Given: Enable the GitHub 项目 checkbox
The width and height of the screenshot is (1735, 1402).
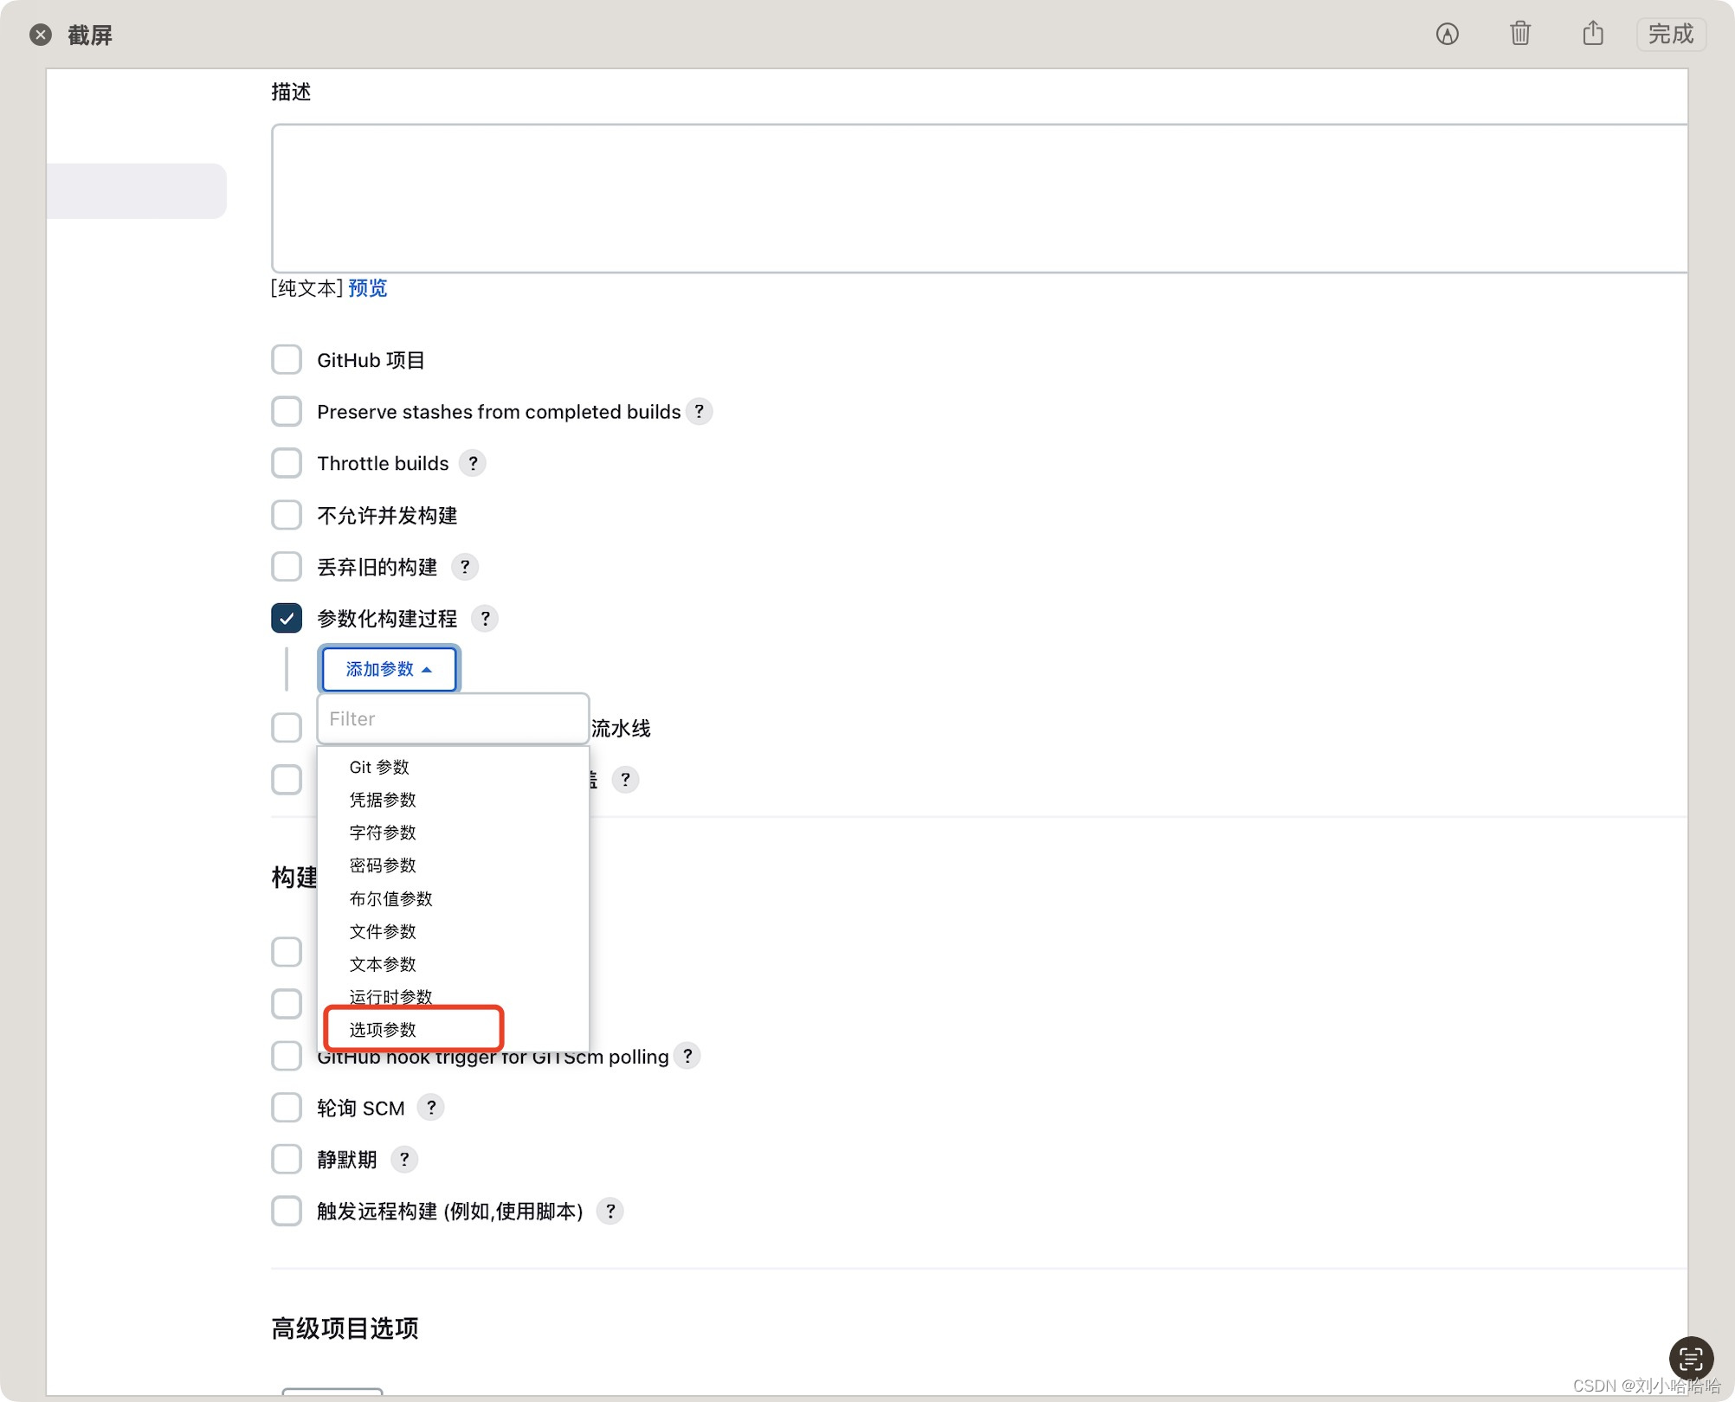Looking at the screenshot, I should 287,359.
